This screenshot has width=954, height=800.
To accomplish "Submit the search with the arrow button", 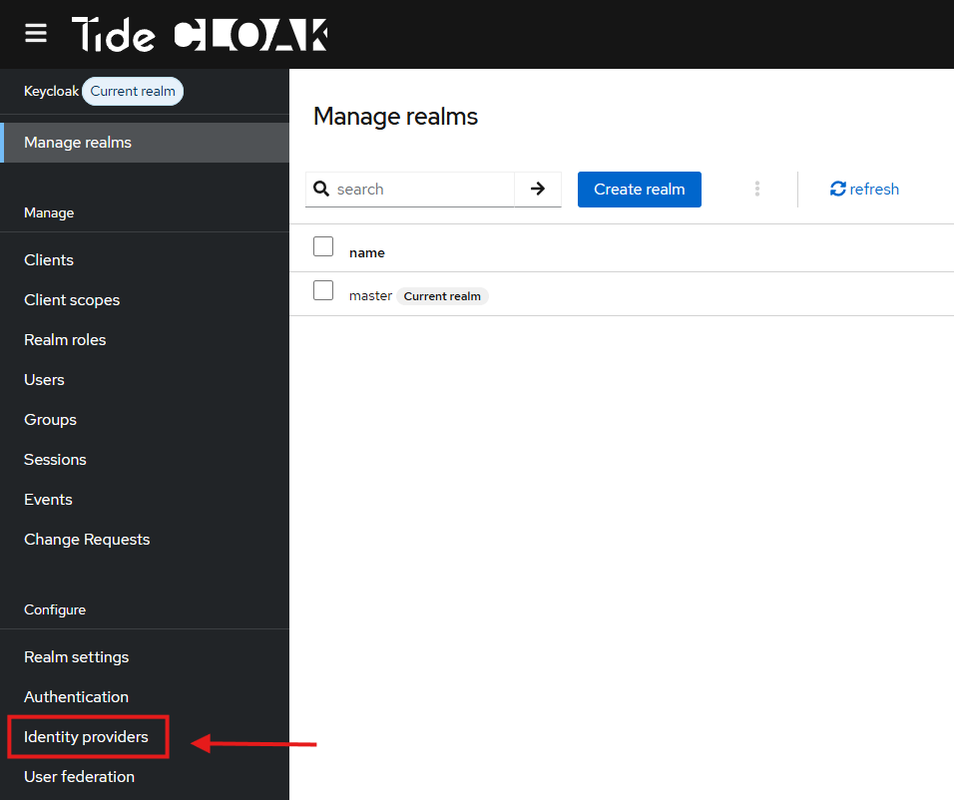I will (538, 189).
